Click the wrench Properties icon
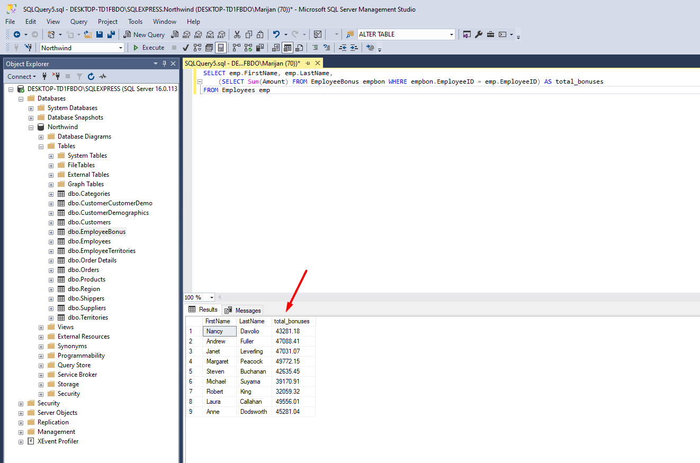 point(479,34)
